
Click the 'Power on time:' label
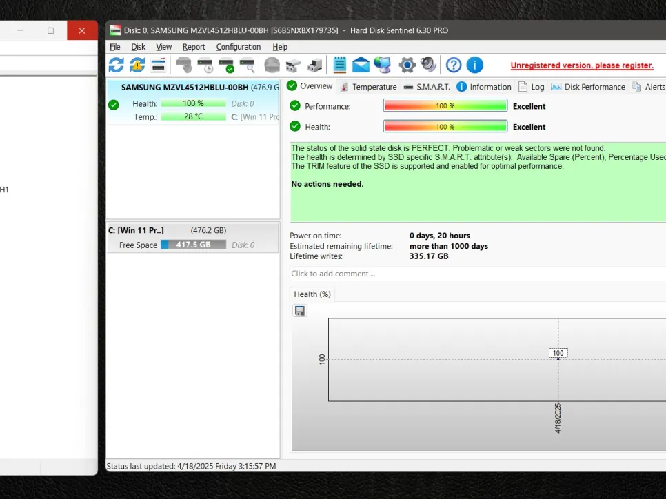[316, 236]
